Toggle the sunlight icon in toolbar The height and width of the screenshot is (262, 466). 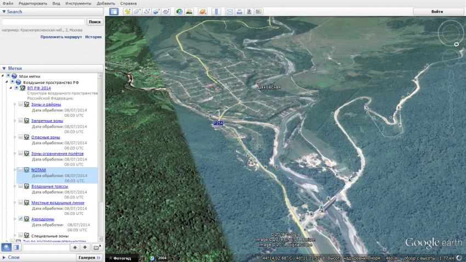tap(189, 12)
